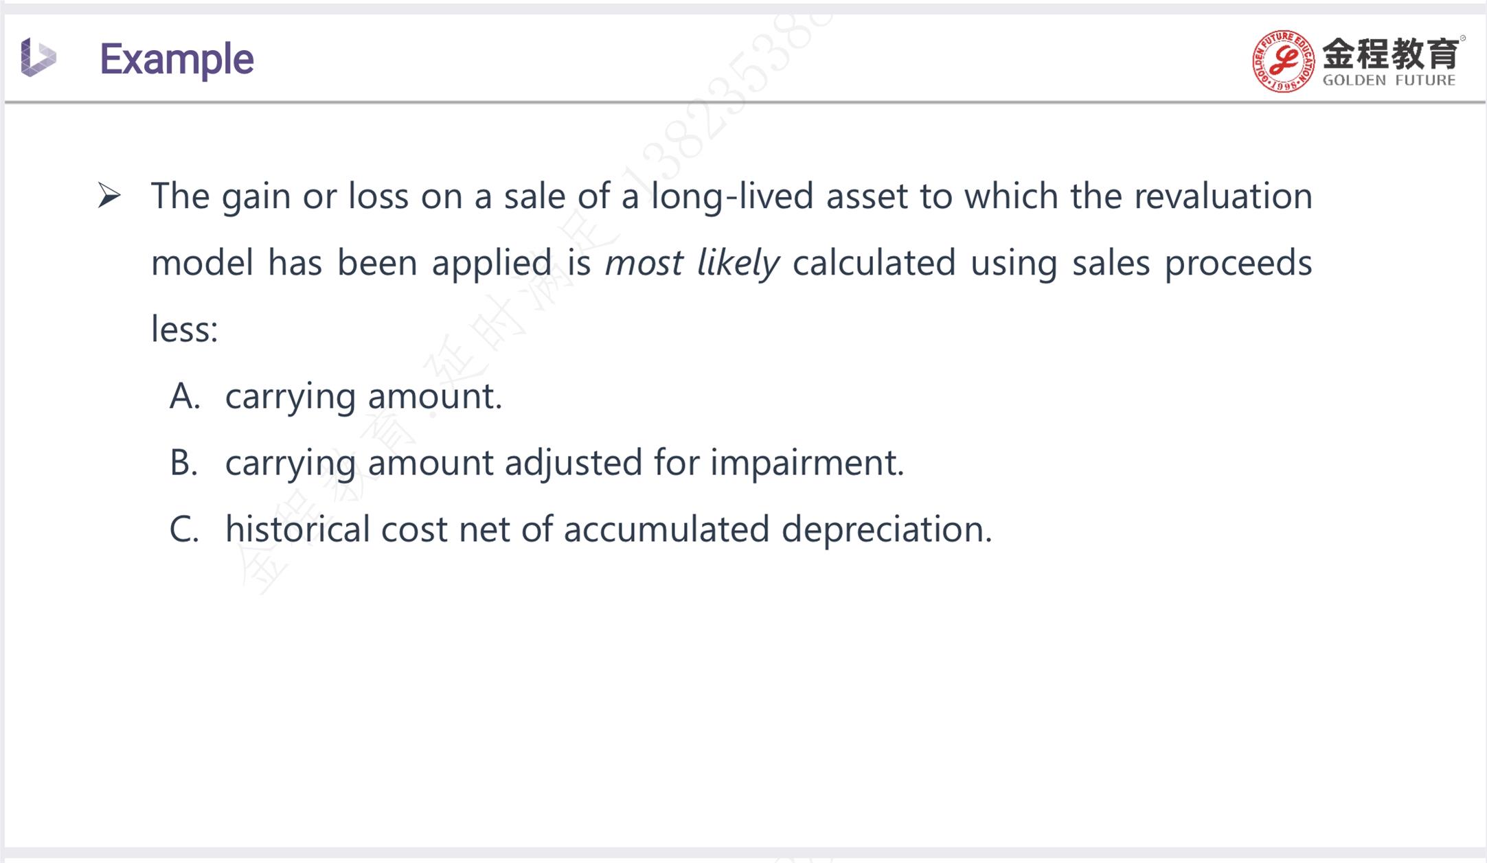Click the Golden Future red circular seal
Viewport: 1487px width, 863px height.
coord(1283,61)
